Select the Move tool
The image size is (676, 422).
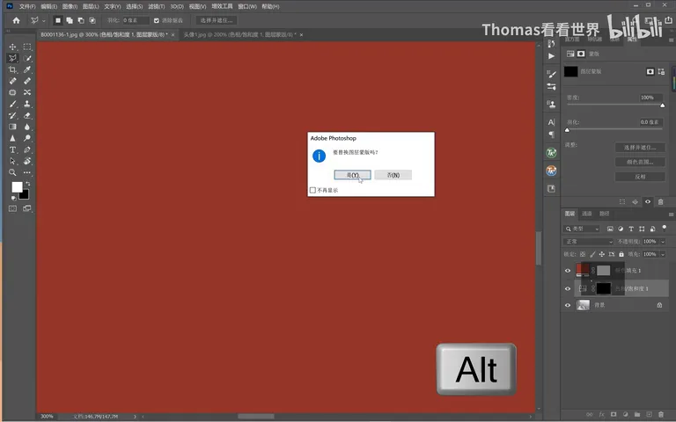point(12,47)
